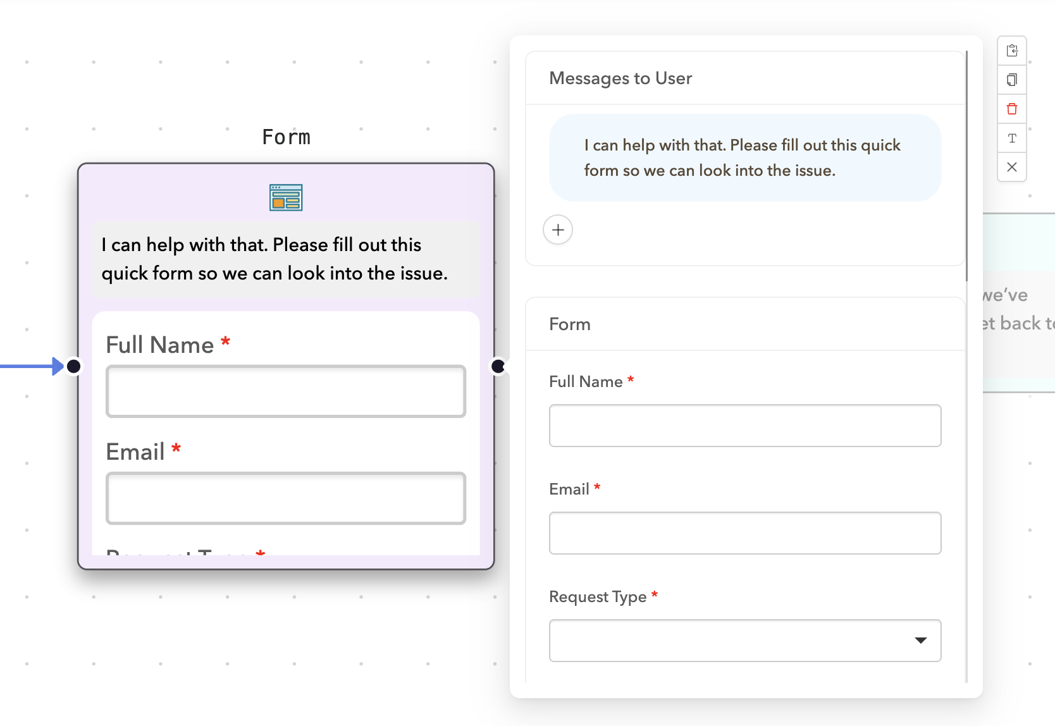Close the toolbar with the X icon
1055x726 pixels.
(x=1012, y=167)
